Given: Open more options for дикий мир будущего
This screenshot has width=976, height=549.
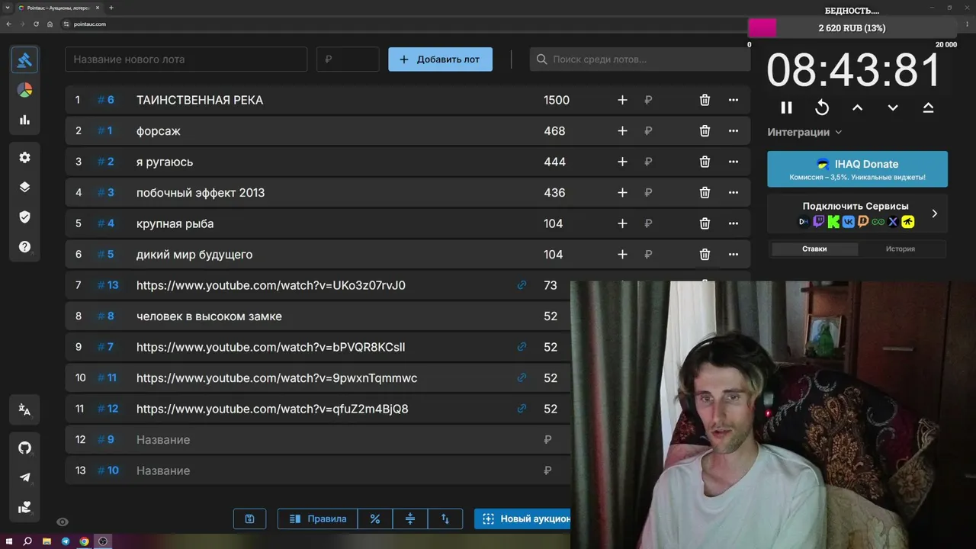Looking at the screenshot, I should tap(734, 255).
